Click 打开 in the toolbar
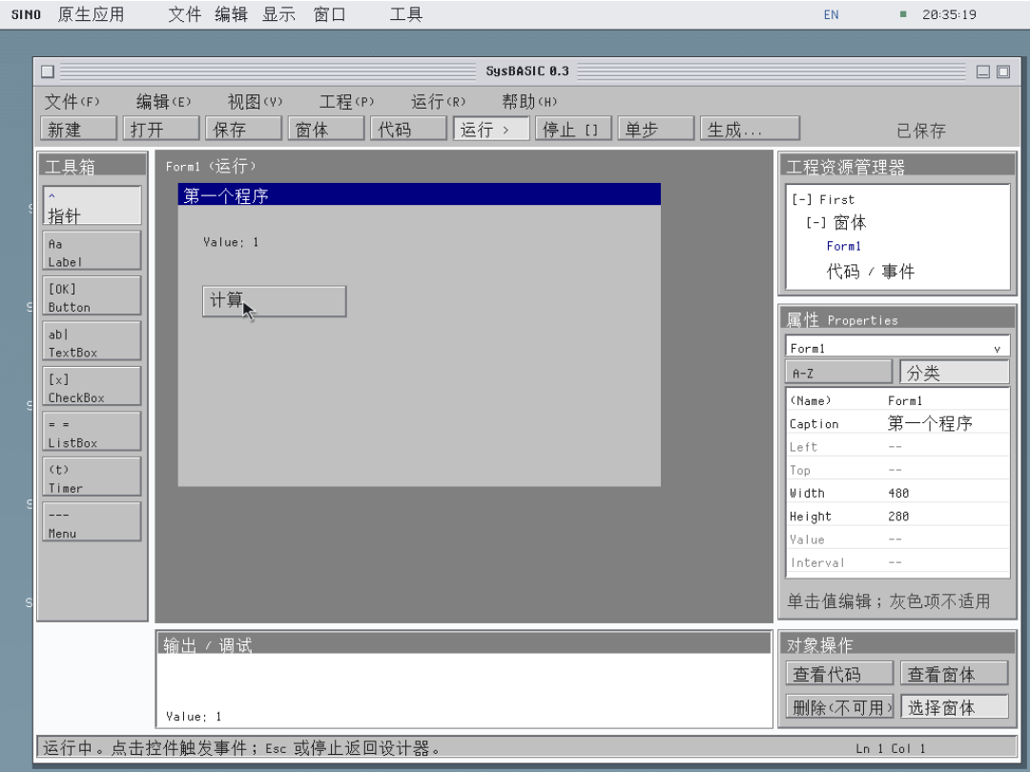The width and height of the screenshot is (1030, 772). point(161,129)
